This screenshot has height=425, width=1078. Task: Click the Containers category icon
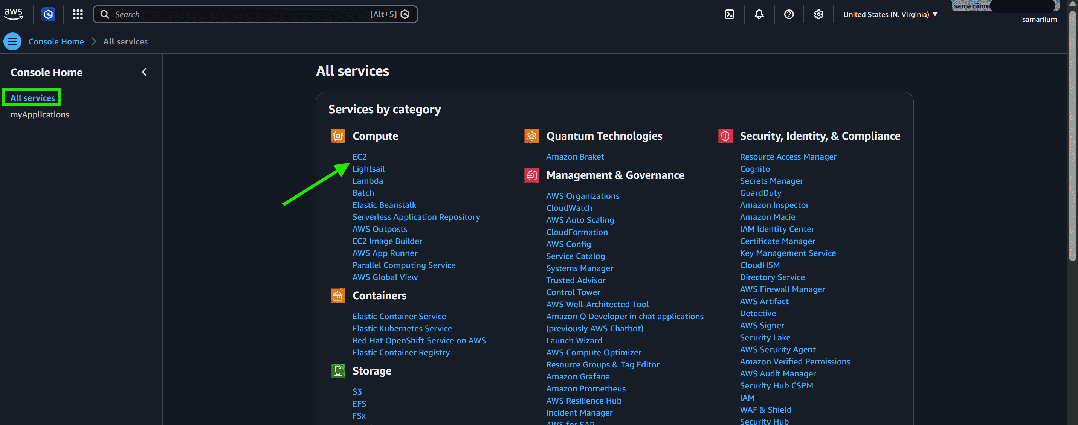click(x=338, y=296)
